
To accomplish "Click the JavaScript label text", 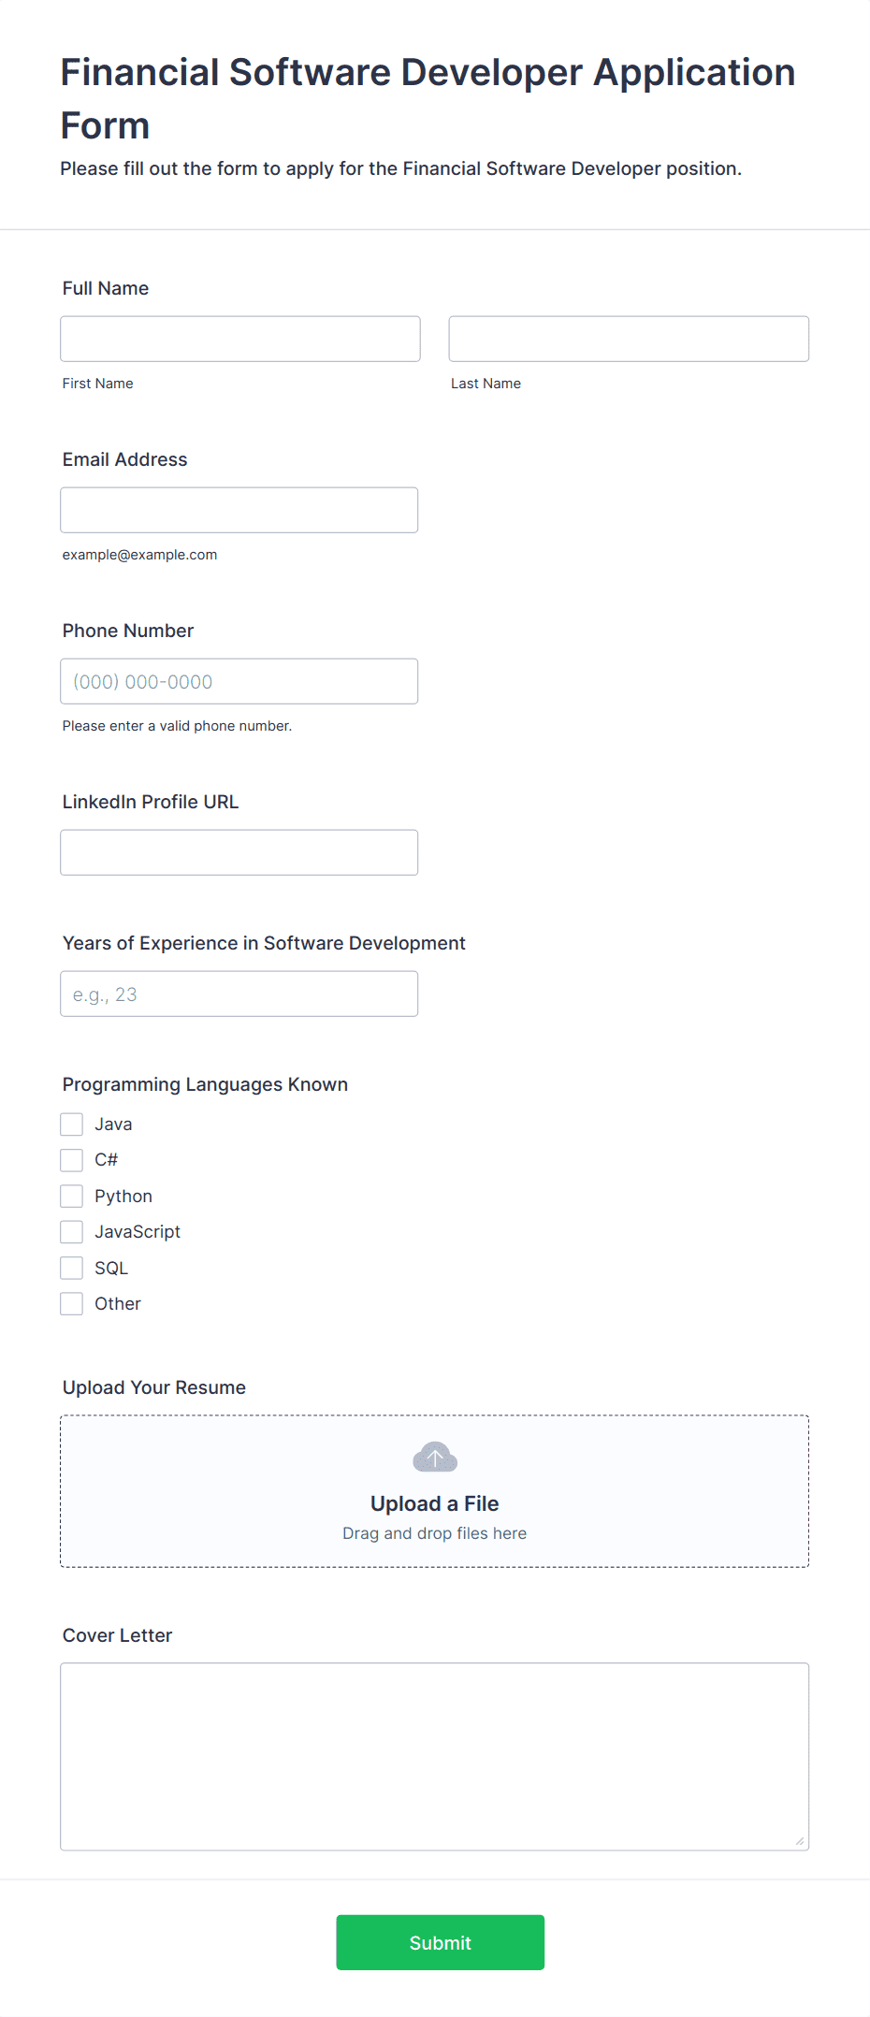I will (x=138, y=1232).
